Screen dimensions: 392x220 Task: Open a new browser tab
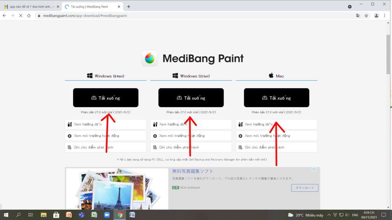(129, 7)
